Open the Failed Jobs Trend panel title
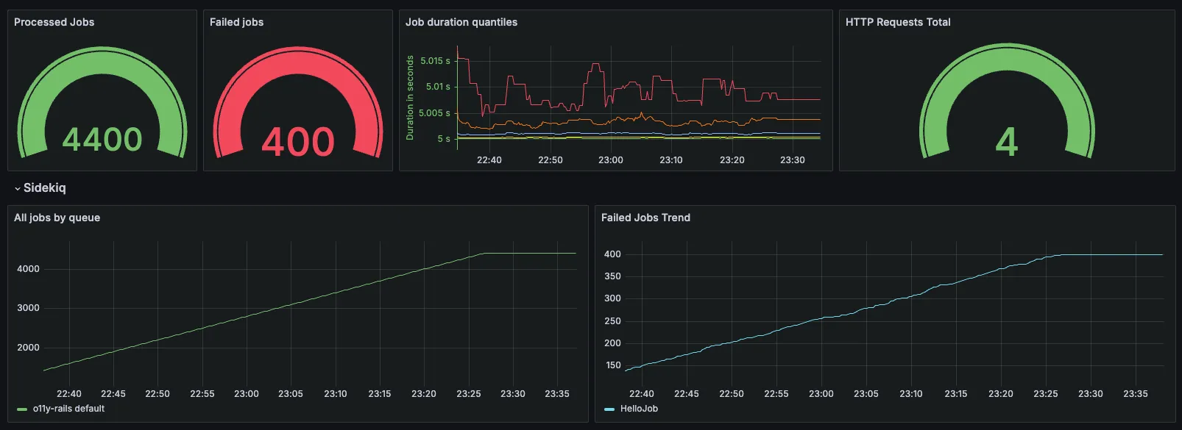Viewport: 1182px width, 430px height. click(x=645, y=218)
